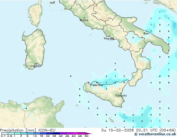Select the 35–40 mm legend swatch
The image size is (177, 137).
(69, 133)
